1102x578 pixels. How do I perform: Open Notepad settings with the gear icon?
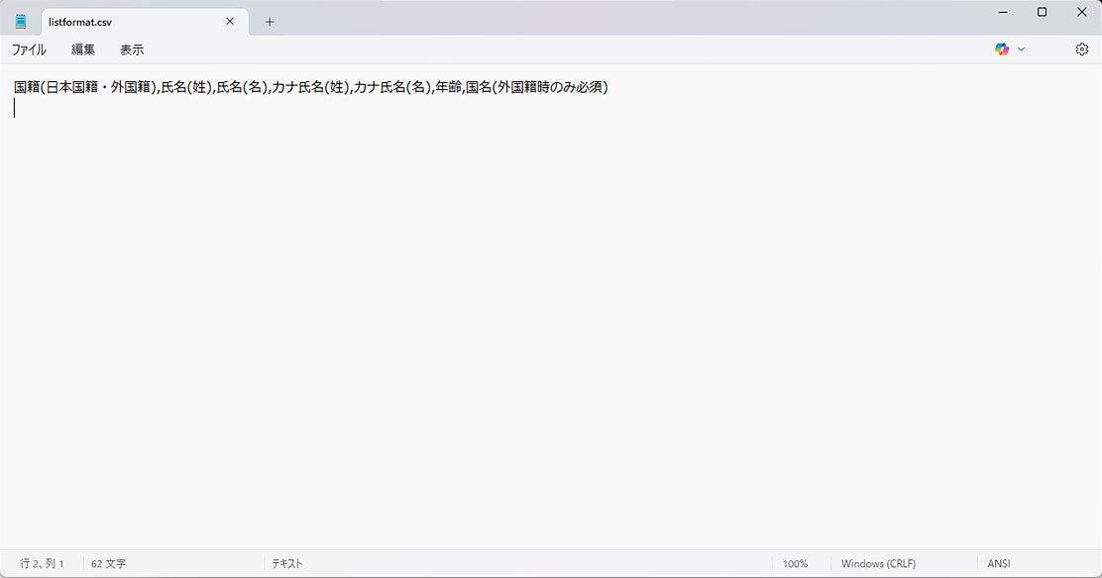click(1080, 48)
